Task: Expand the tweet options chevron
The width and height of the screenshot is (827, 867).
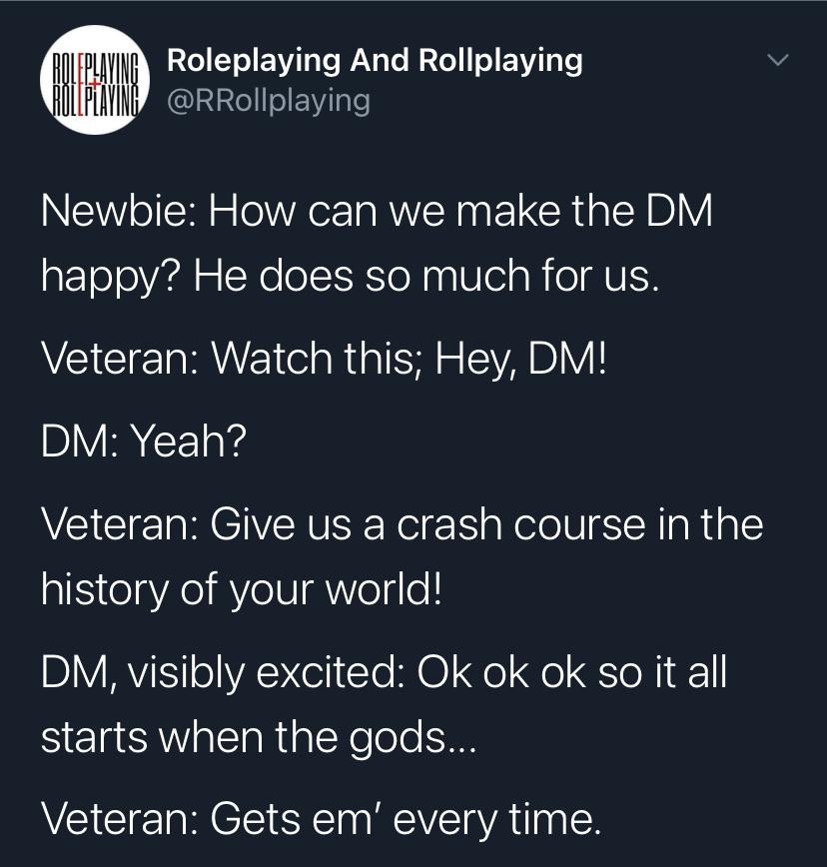Action: click(778, 62)
